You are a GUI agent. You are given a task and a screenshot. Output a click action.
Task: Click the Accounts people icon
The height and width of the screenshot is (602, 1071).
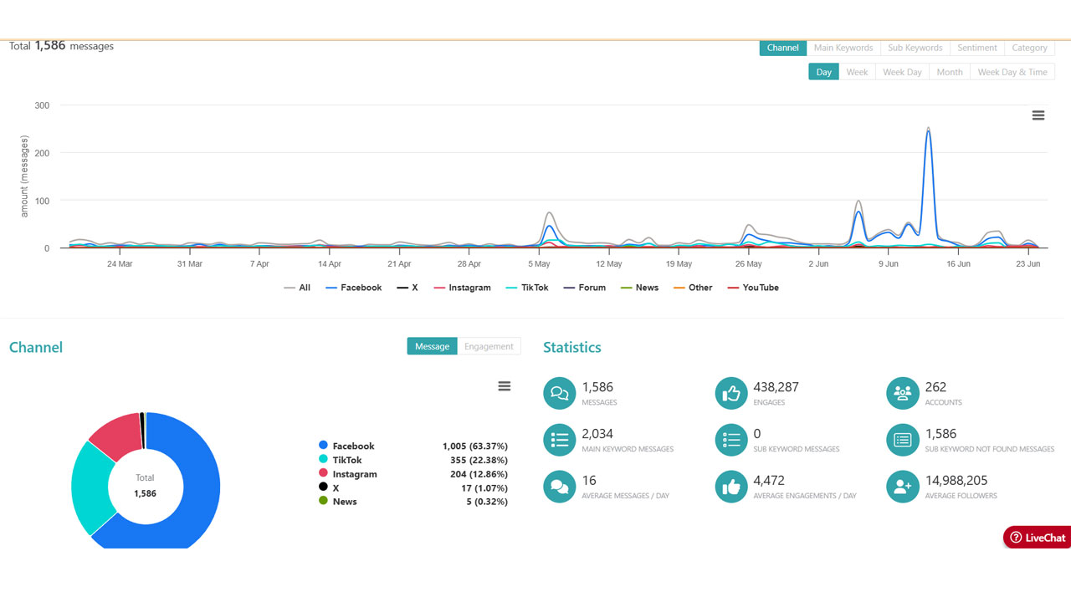tap(903, 394)
